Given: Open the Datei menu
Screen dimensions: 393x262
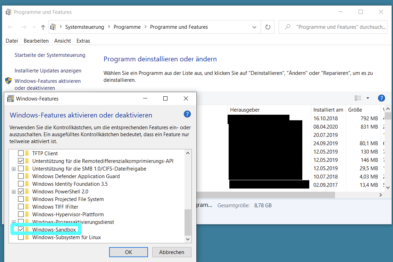Looking at the screenshot, I should point(12,41).
